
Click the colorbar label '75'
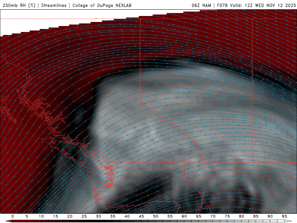pyautogui.click(x=227, y=216)
